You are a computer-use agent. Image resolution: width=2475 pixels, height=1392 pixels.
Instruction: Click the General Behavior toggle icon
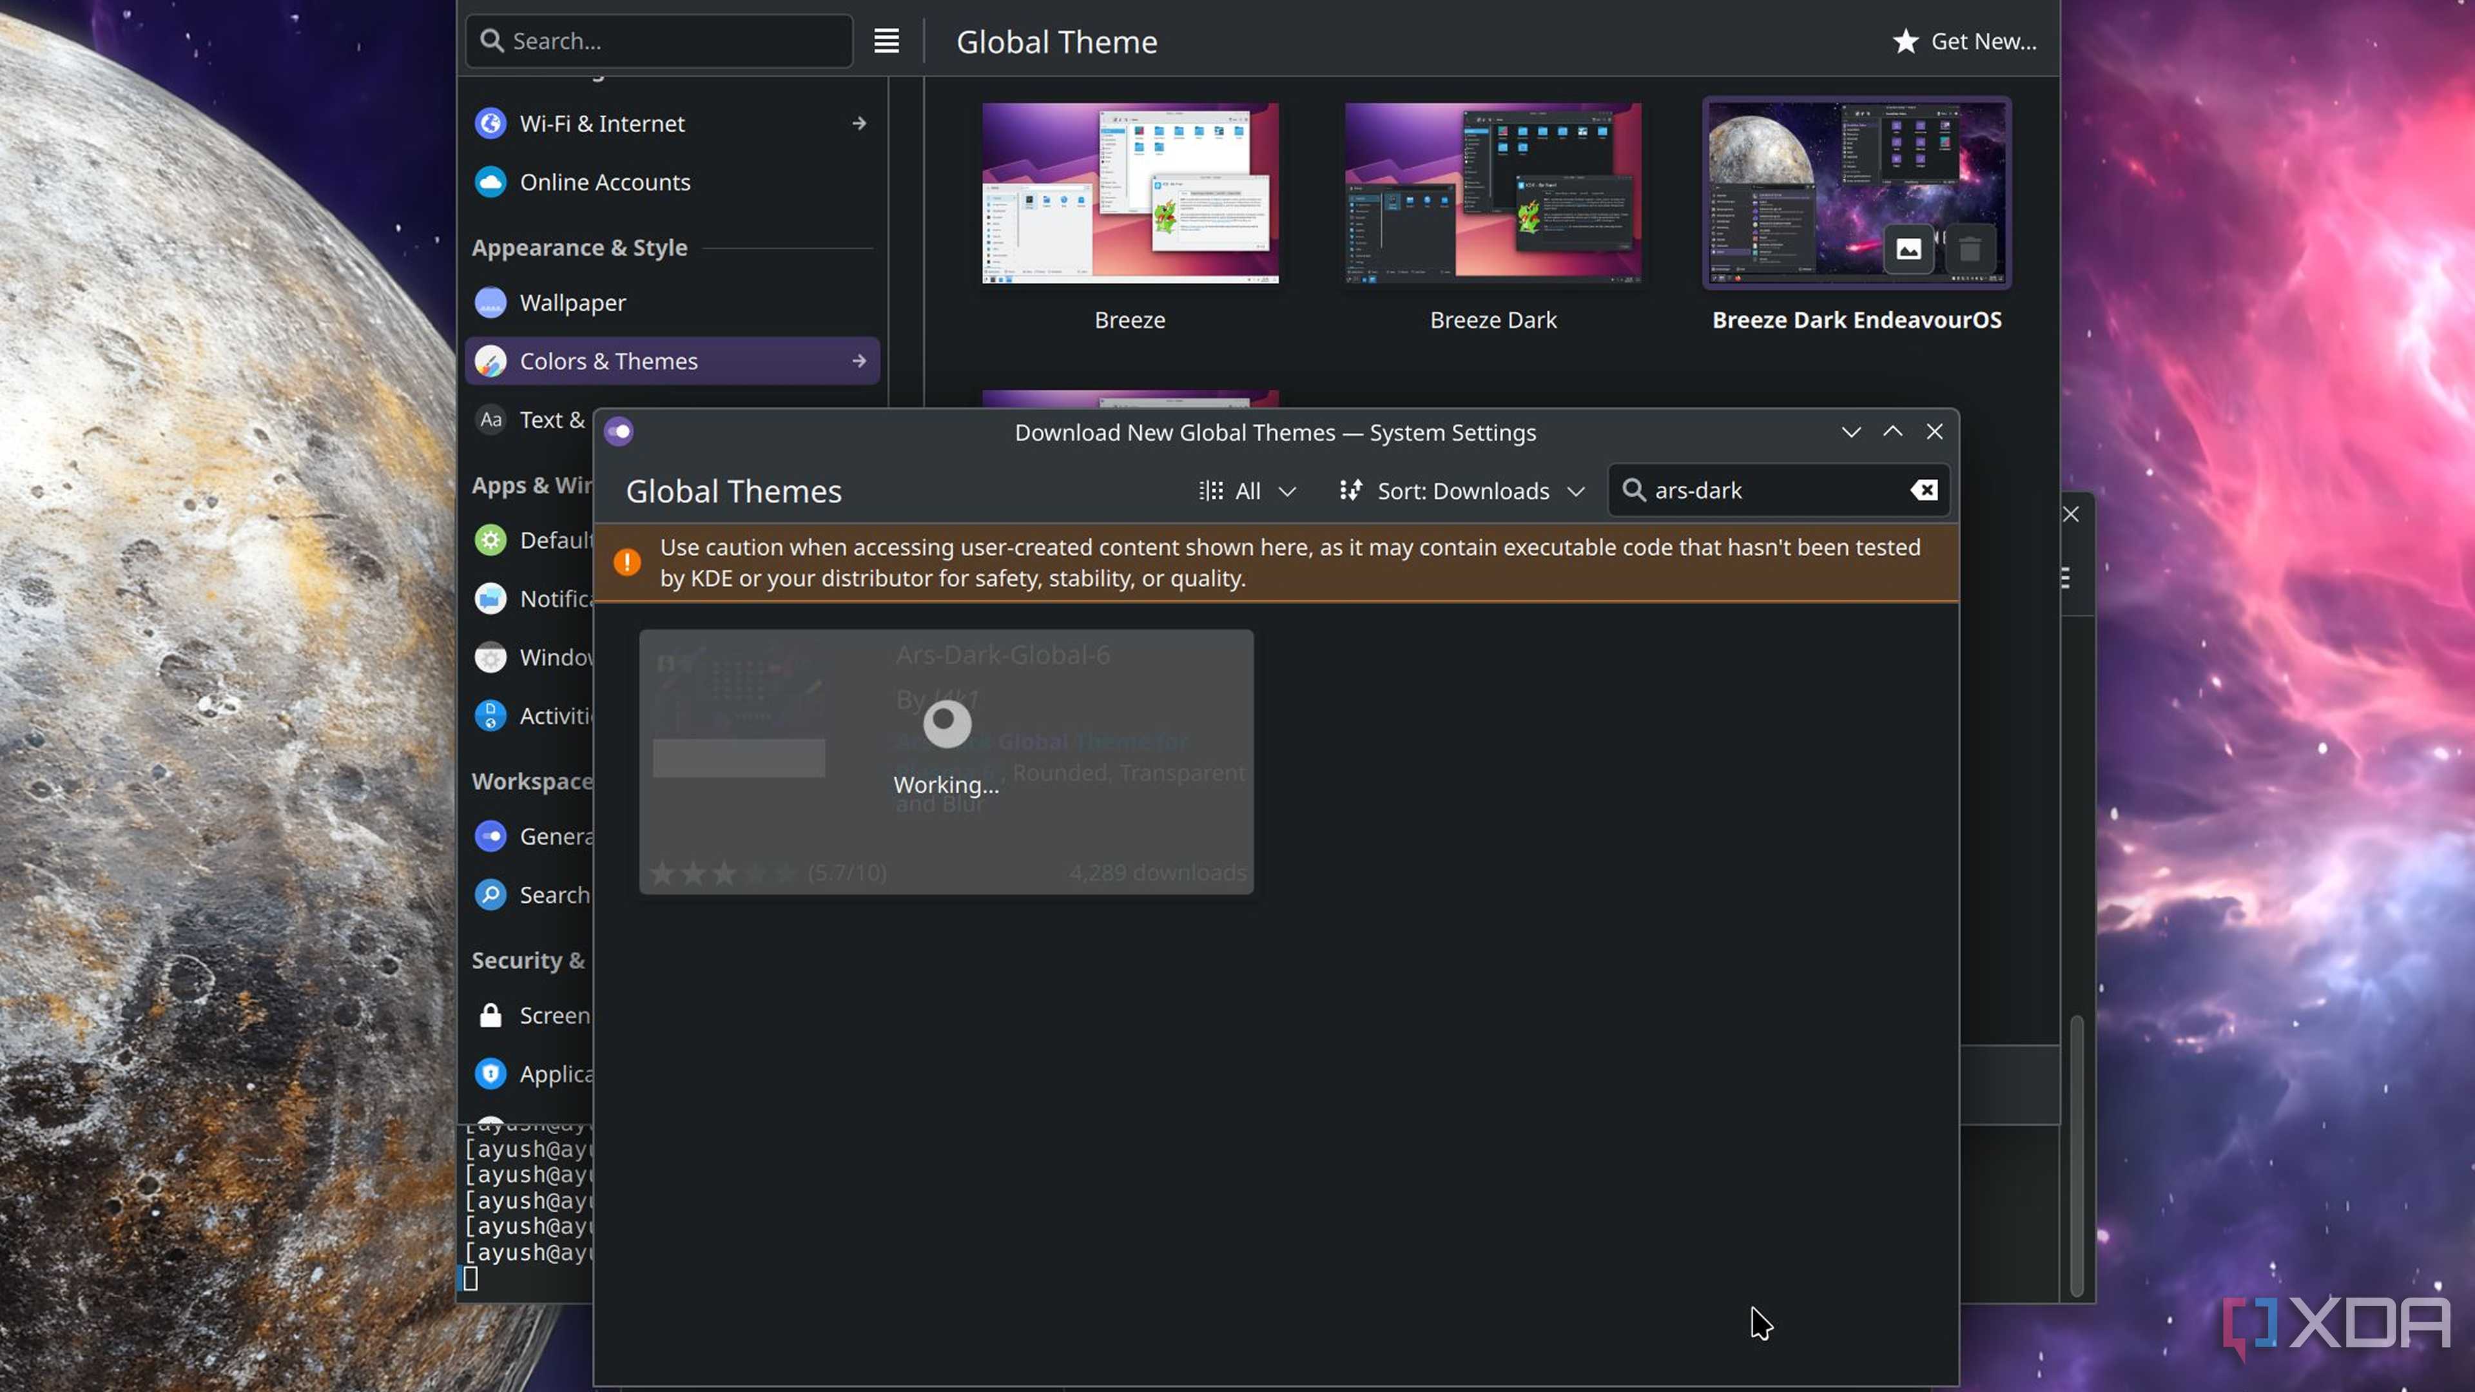(x=490, y=836)
